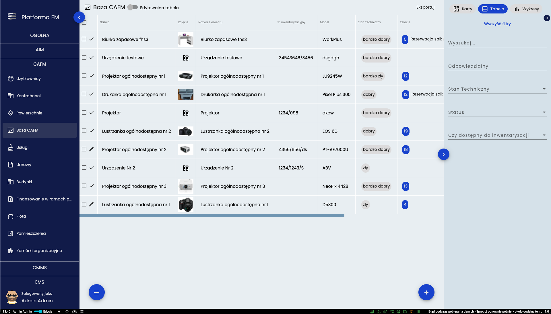
Task: Click Wyczyść filtry link
Action: 497,24
